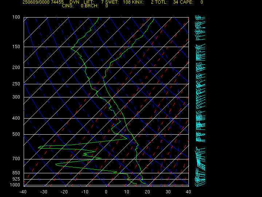Click the 850 mb pressure label
Image resolution: width=262 pixels, height=197 pixels.
pos(16,173)
